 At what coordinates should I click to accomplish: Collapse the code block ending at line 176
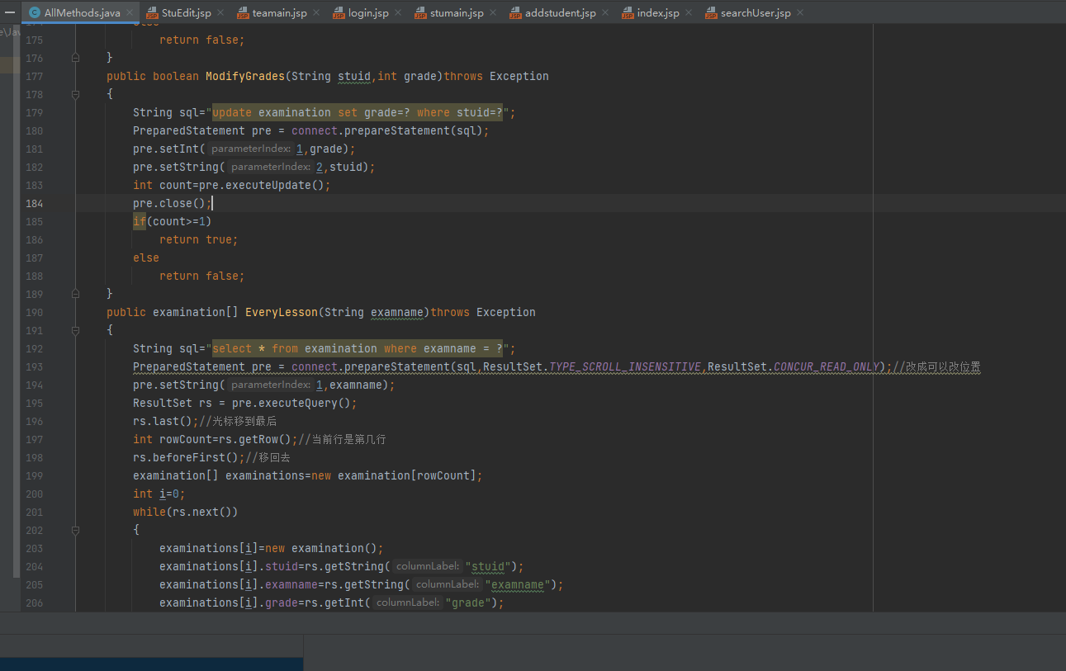coord(75,58)
